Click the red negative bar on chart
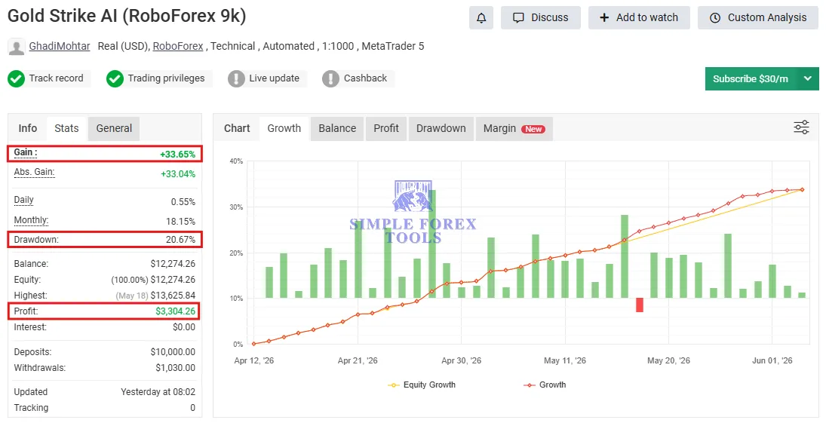The image size is (826, 426). click(x=640, y=305)
